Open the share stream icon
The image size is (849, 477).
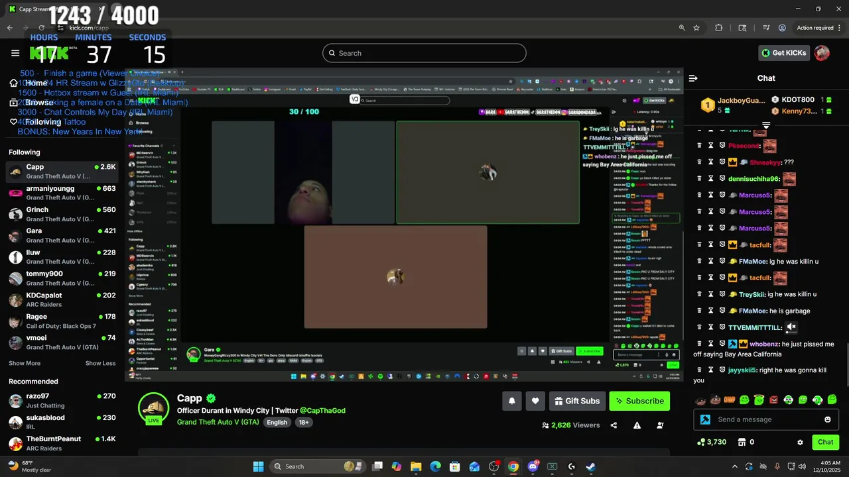tap(614, 425)
